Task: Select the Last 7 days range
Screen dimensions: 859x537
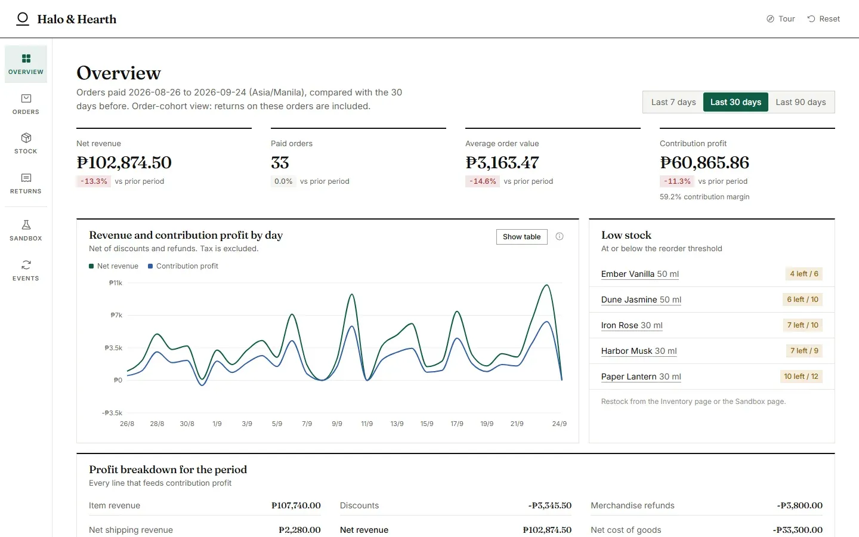Action: coord(673,102)
